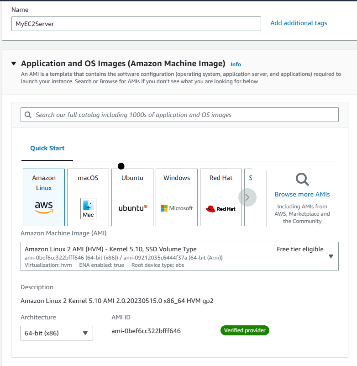357x366 pixels.
Task: Click the magnifier icon in the search box
Action: coord(28,115)
